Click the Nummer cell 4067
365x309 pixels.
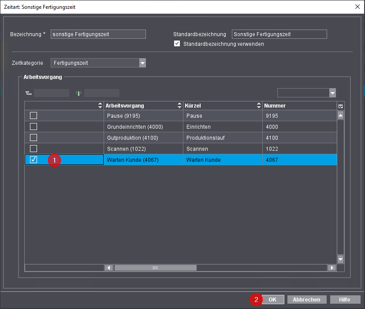pyautogui.click(x=300, y=160)
